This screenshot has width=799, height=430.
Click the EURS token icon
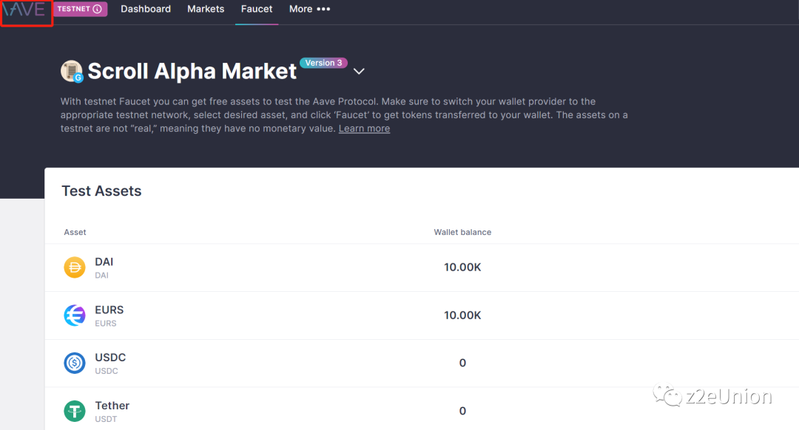point(75,315)
